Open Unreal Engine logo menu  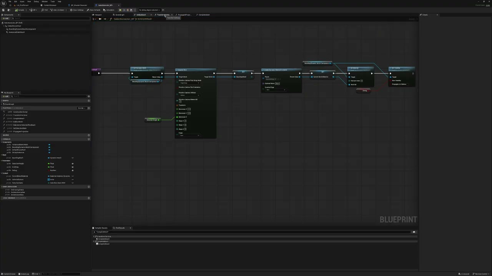point(4,3)
